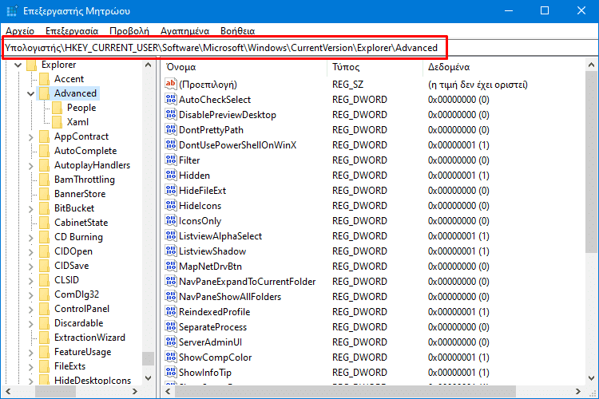The image size is (599, 399).
Task: Collapse the Explorer tree node
Action: (18, 65)
